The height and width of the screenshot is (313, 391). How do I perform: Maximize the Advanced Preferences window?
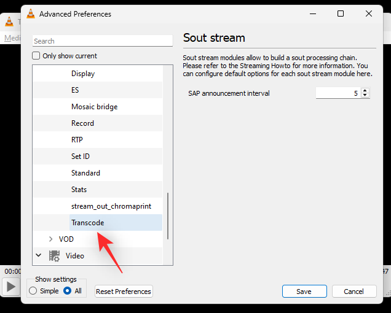[341, 14]
